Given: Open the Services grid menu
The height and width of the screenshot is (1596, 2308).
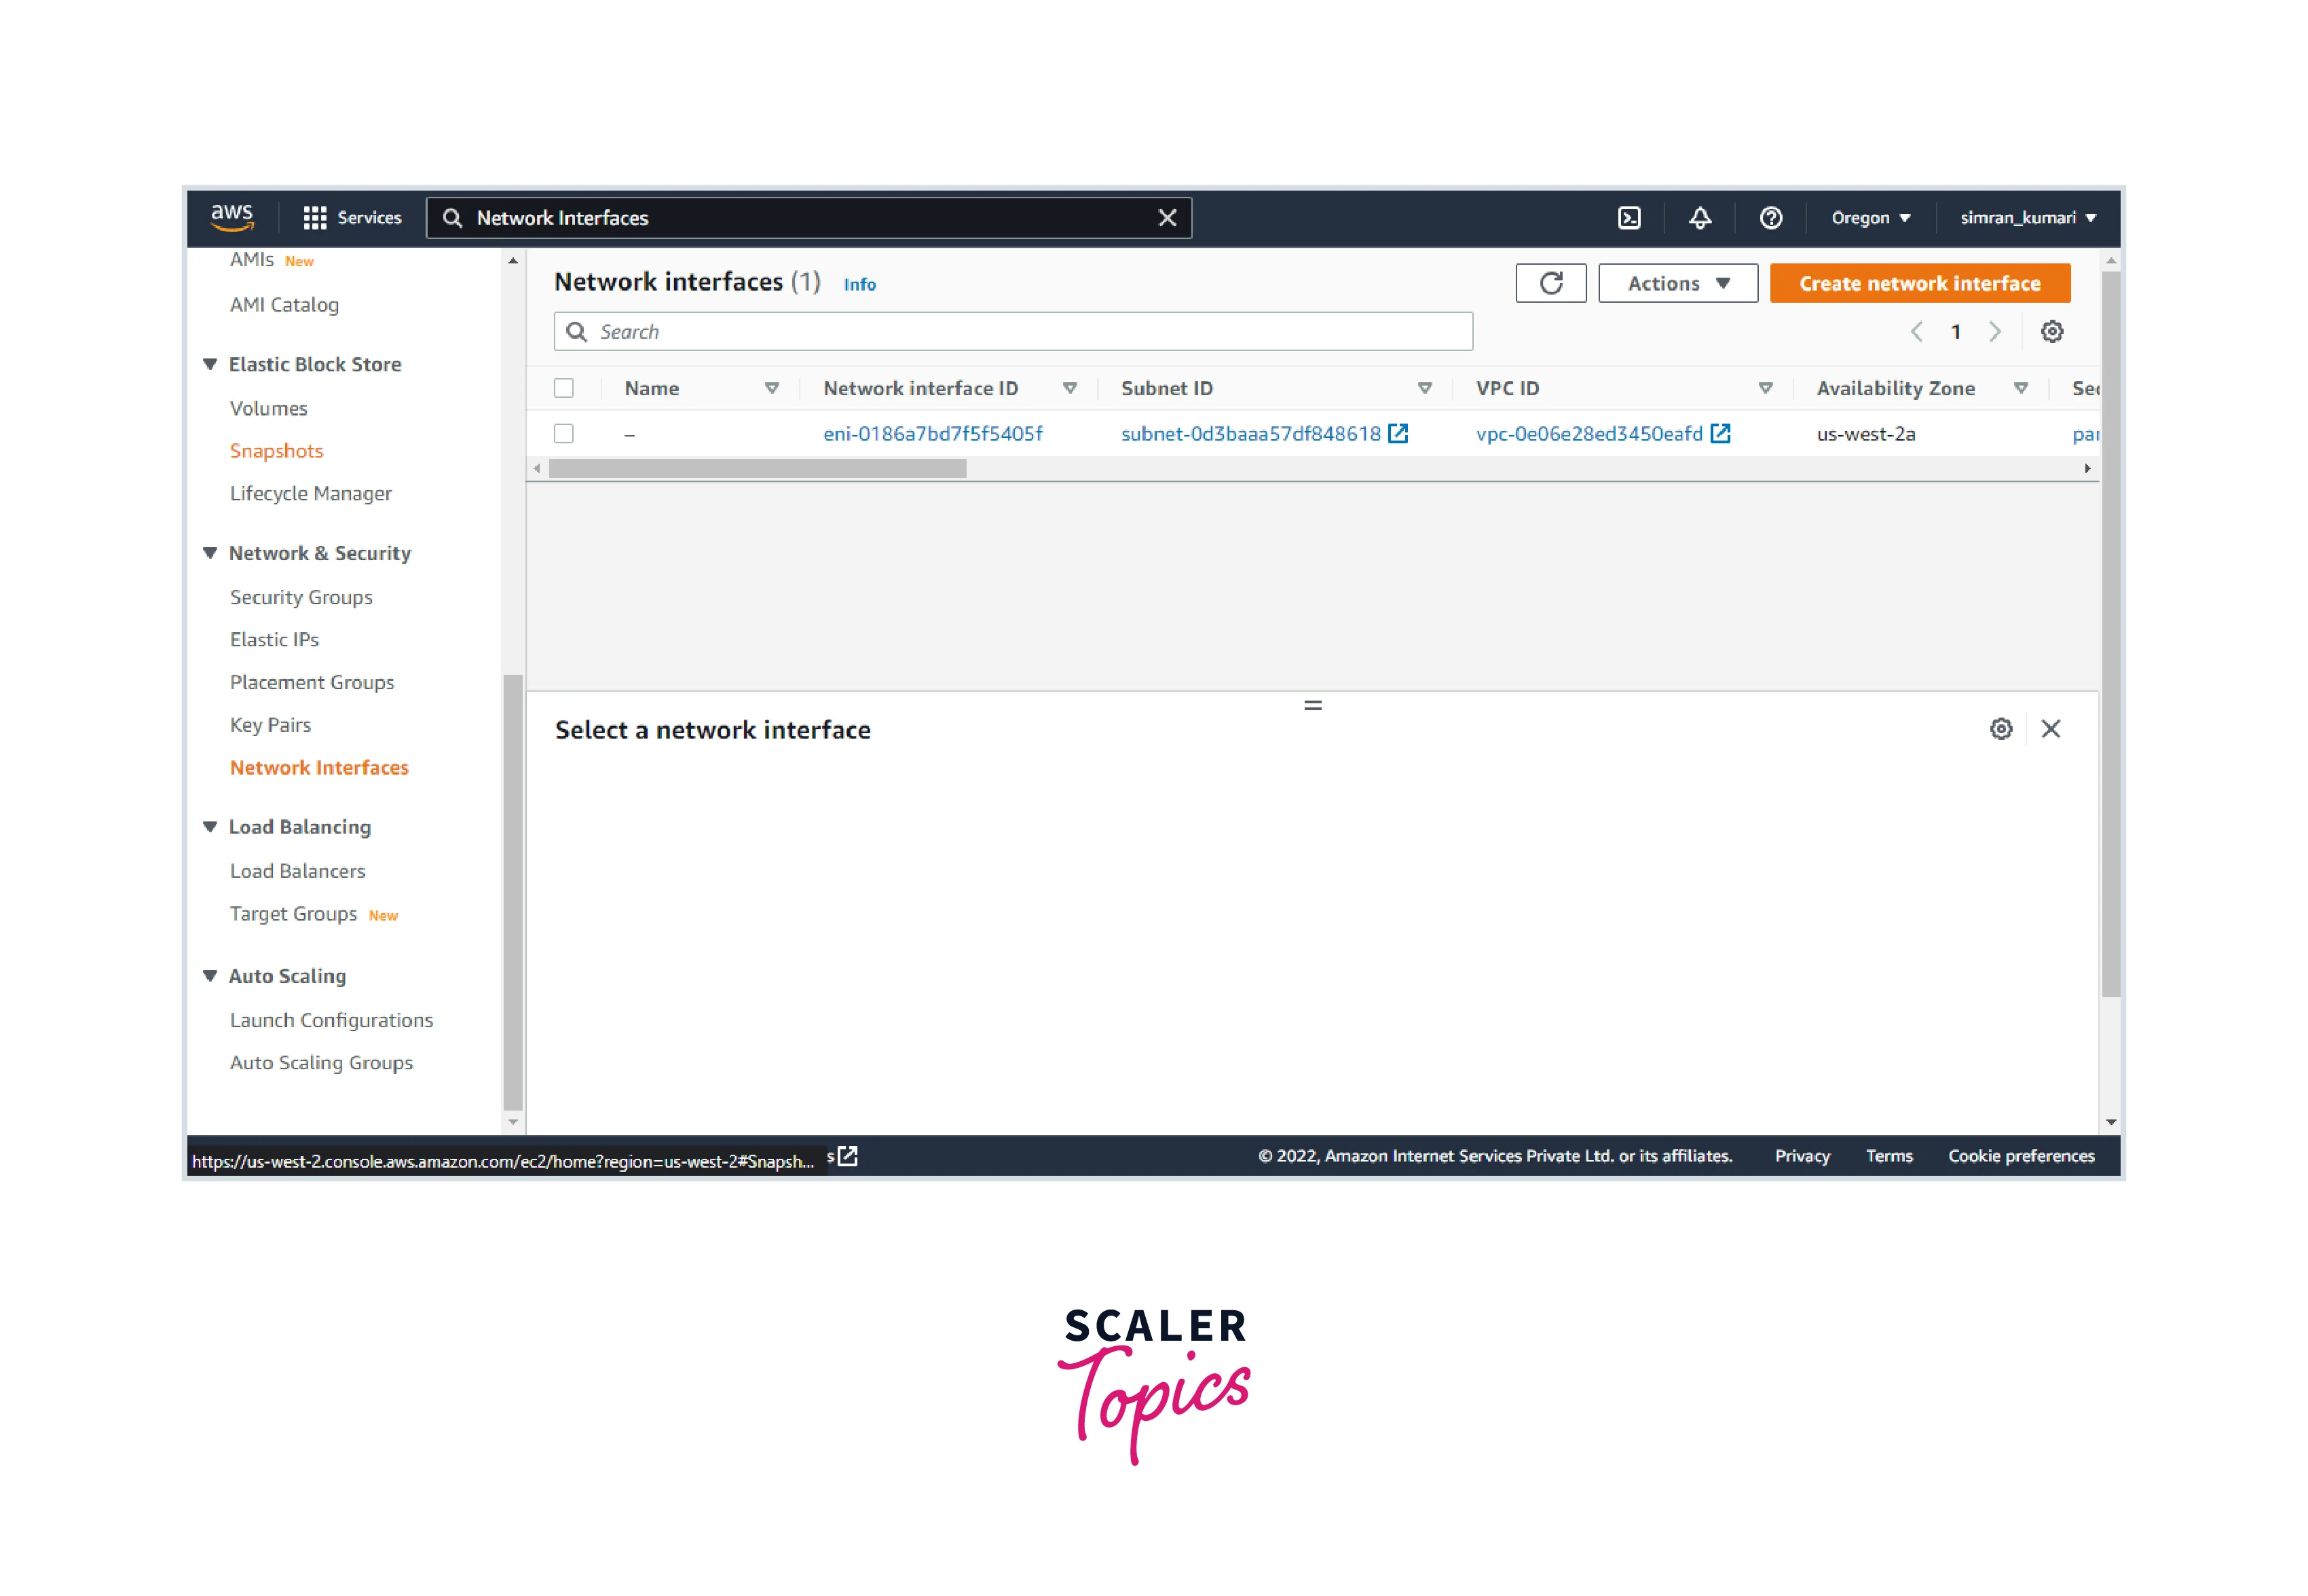Looking at the screenshot, I should (x=352, y=218).
